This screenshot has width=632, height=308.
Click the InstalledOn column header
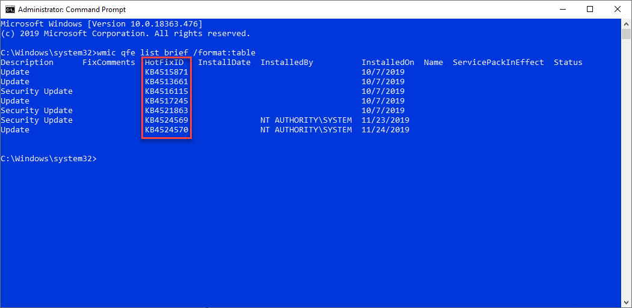coord(388,63)
